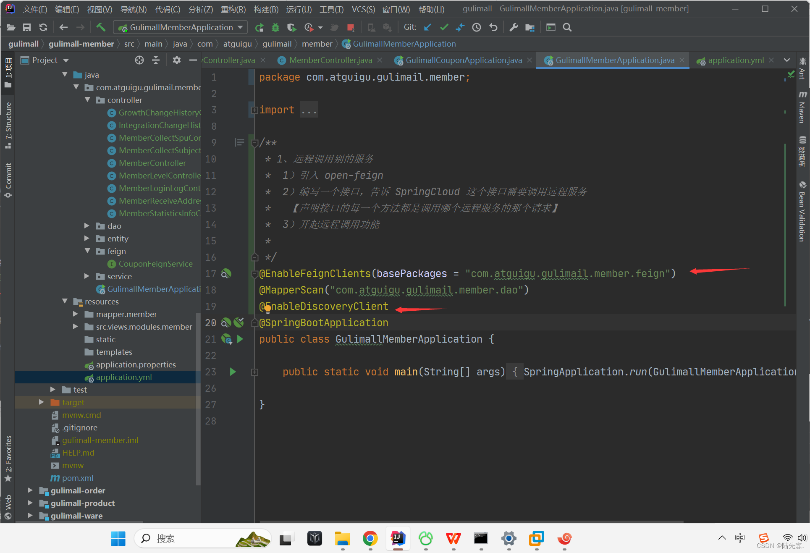Toggle fold marker for the Javadoc comment start

coord(254,143)
